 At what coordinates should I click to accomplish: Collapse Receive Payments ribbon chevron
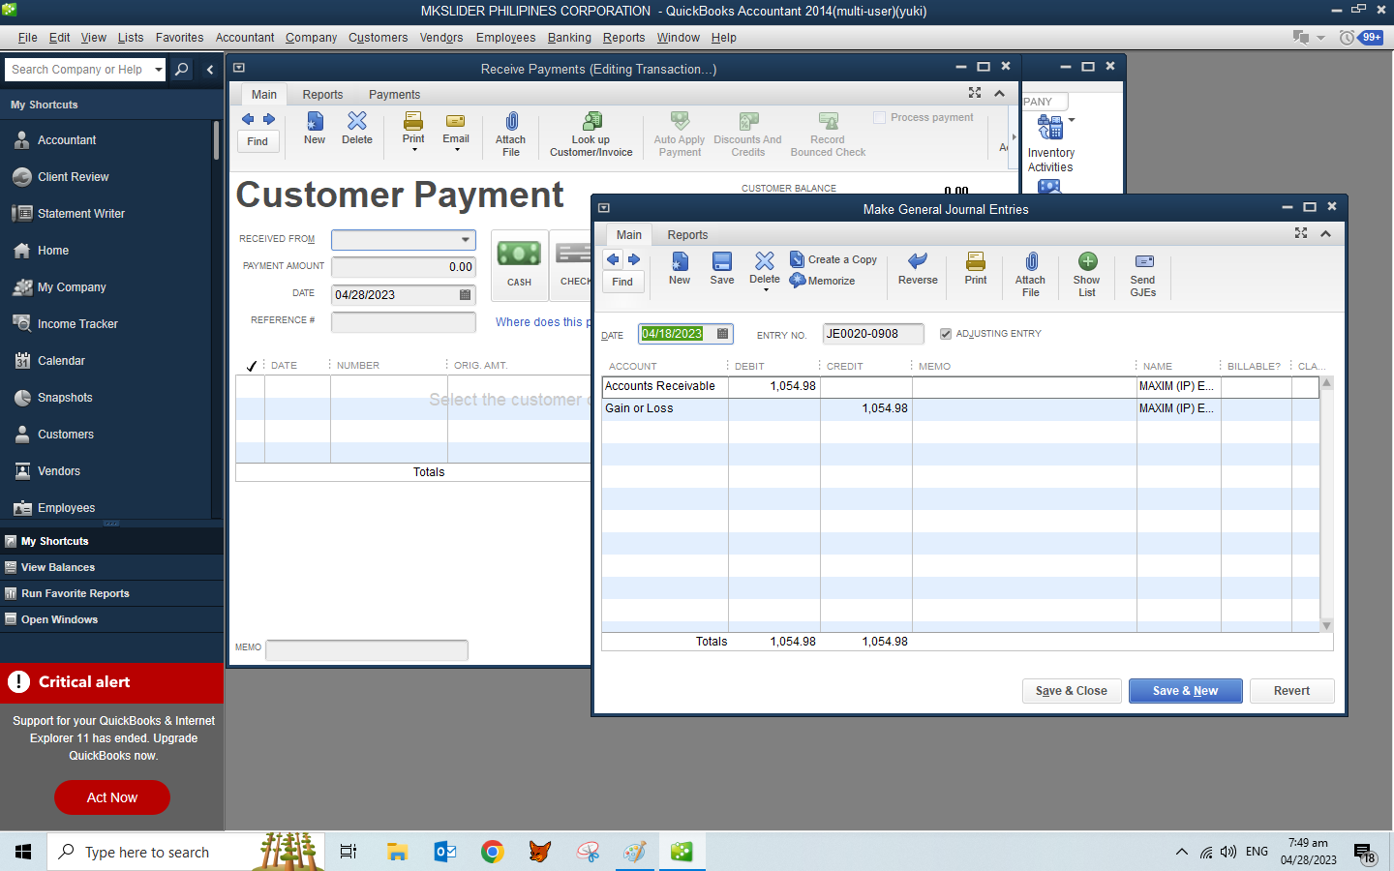tap(1000, 93)
